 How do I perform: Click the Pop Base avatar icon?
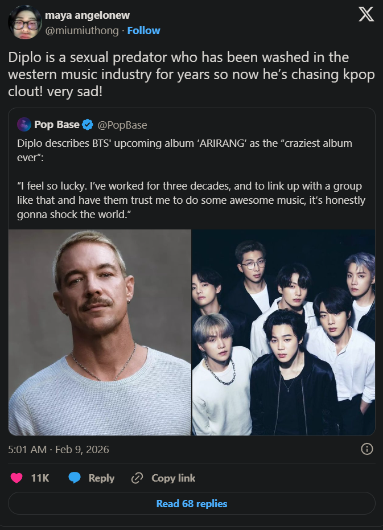point(24,124)
